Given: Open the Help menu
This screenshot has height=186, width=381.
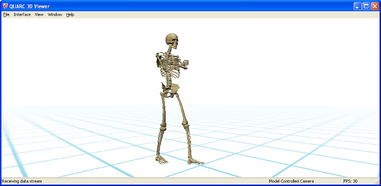Looking at the screenshot, I should point(70,14).
